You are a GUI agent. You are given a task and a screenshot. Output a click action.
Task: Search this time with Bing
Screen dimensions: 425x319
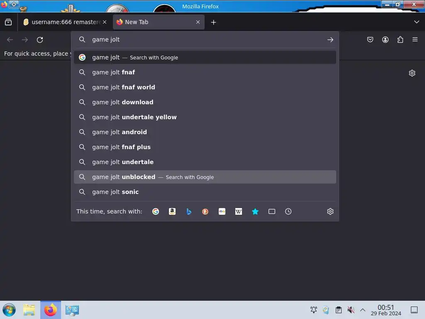point(189,211)
